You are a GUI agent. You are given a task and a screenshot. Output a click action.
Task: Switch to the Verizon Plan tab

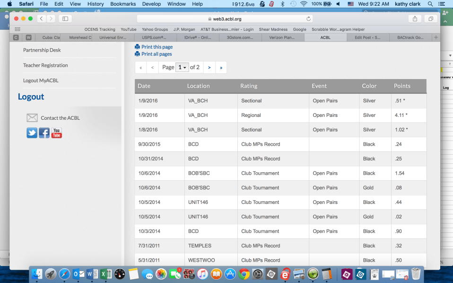click(283, 37)
